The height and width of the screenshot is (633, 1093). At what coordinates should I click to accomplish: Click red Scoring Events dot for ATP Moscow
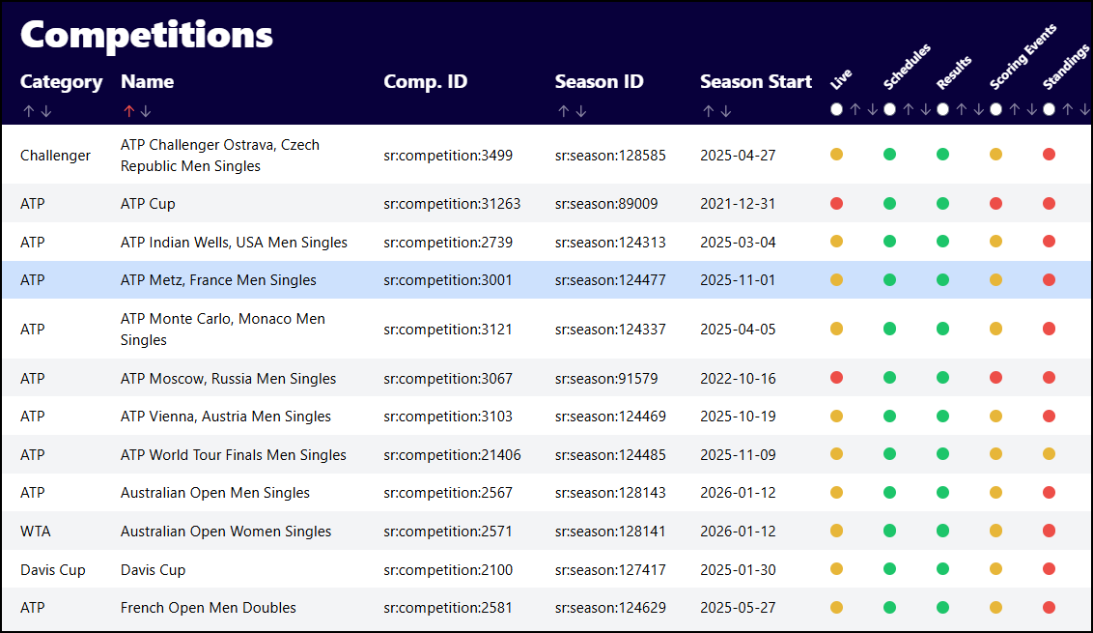click(x=995, y=378)
